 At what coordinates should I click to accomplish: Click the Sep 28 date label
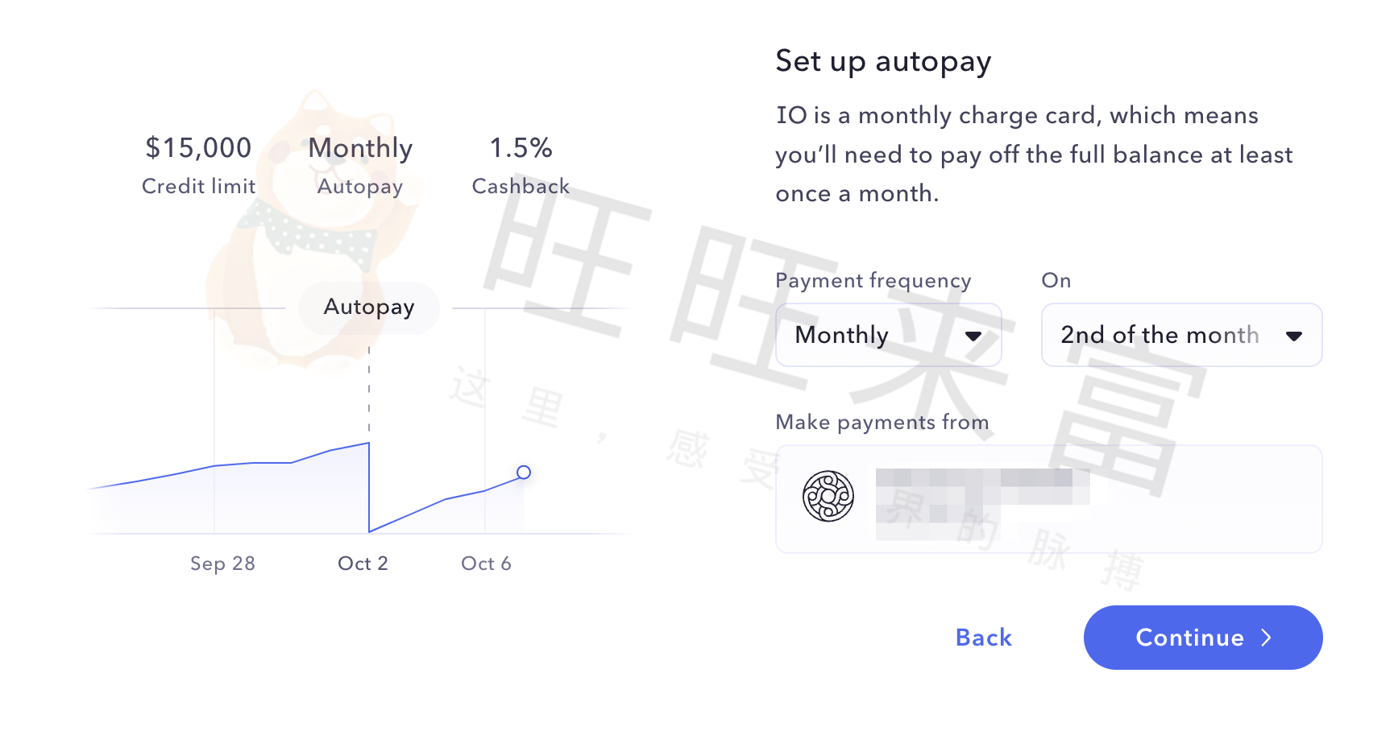click(x=222, y=564)
